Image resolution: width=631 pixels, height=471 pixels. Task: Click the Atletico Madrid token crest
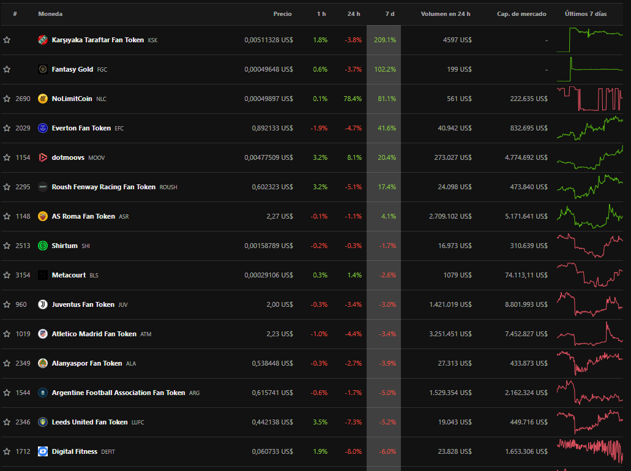(x=43, y=334)
